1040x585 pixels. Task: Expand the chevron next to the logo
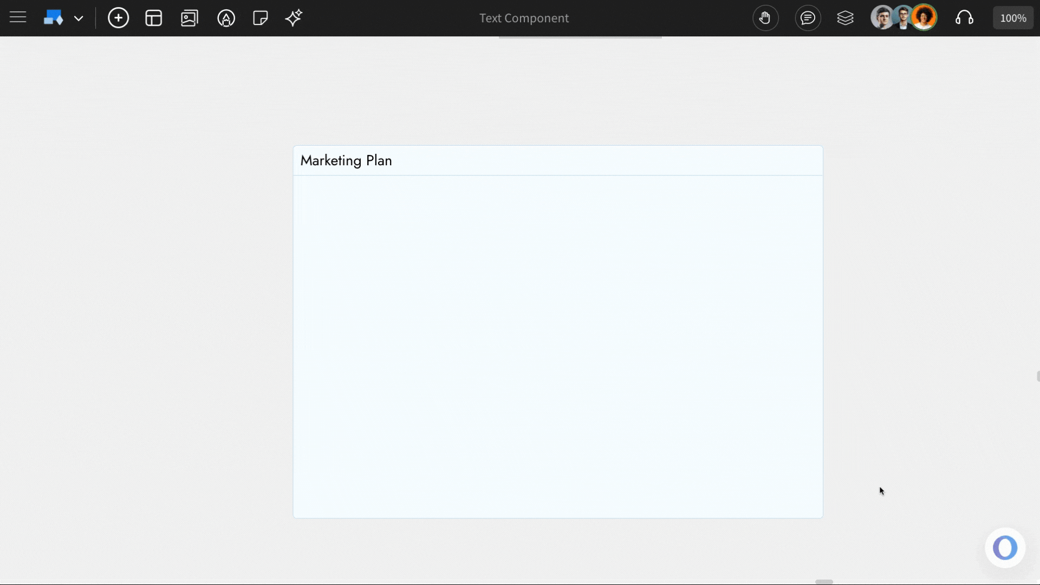pyautogui.click(x=79, y=18)
